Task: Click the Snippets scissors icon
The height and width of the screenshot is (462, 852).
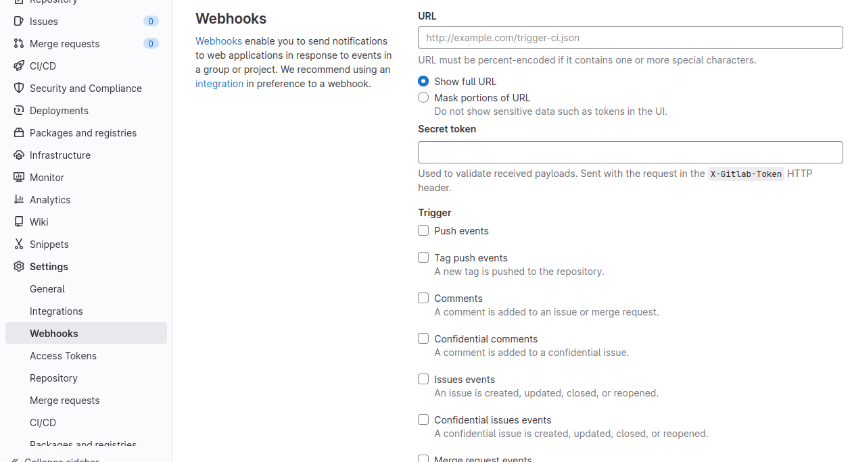Action: pyautogui.click(x=19, y=245)
